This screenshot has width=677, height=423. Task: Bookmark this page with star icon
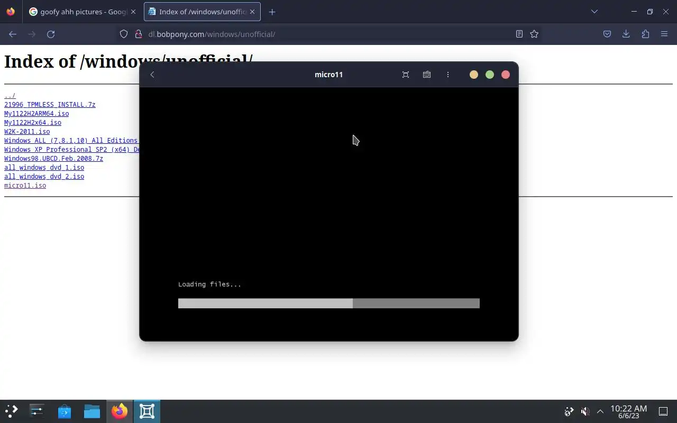534,34
